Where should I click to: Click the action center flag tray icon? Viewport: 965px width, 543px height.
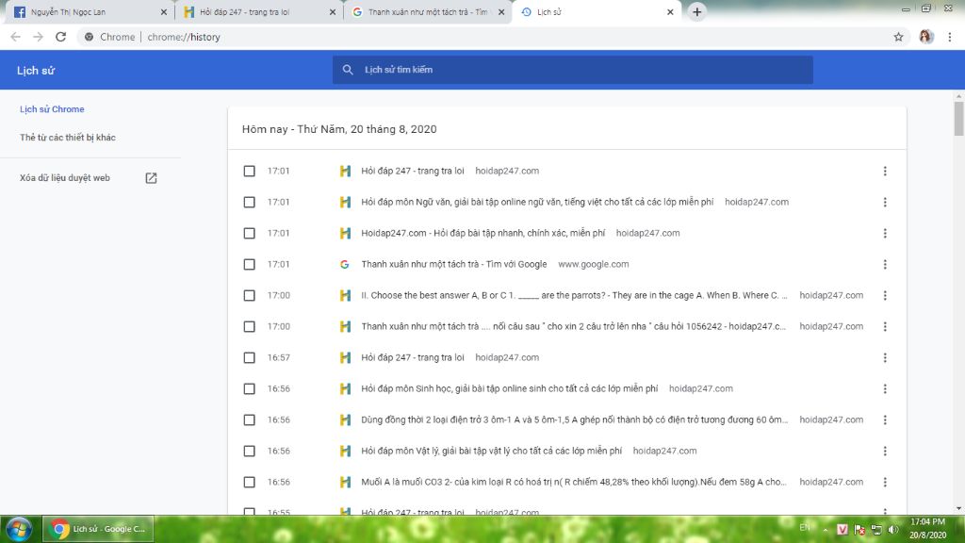pyautogui.click(x=859, y=529)
